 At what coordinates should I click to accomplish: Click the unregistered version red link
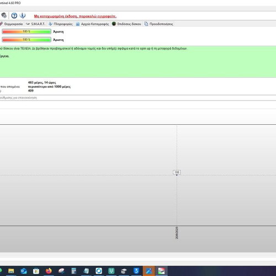(75, 17)
